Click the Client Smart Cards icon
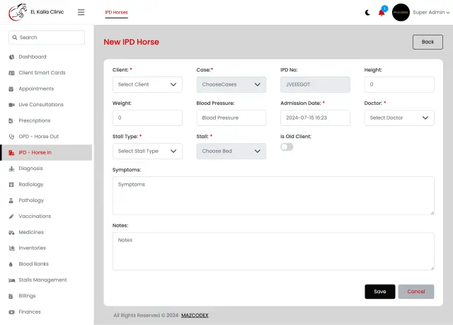Viewport: 453px width, 325px height. coord(11,73)
